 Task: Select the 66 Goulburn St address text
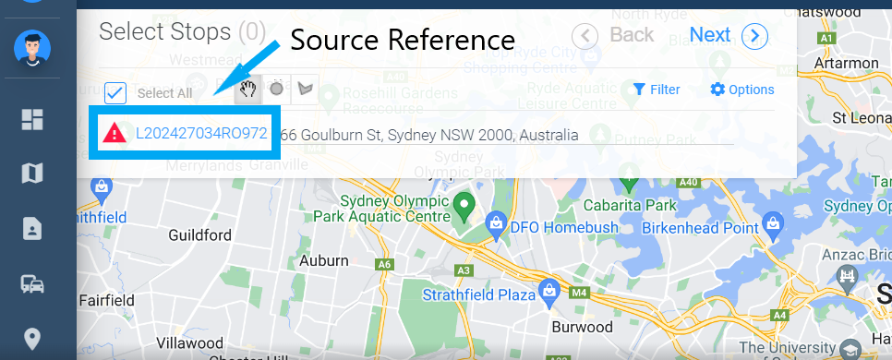[x=429, y=136]
